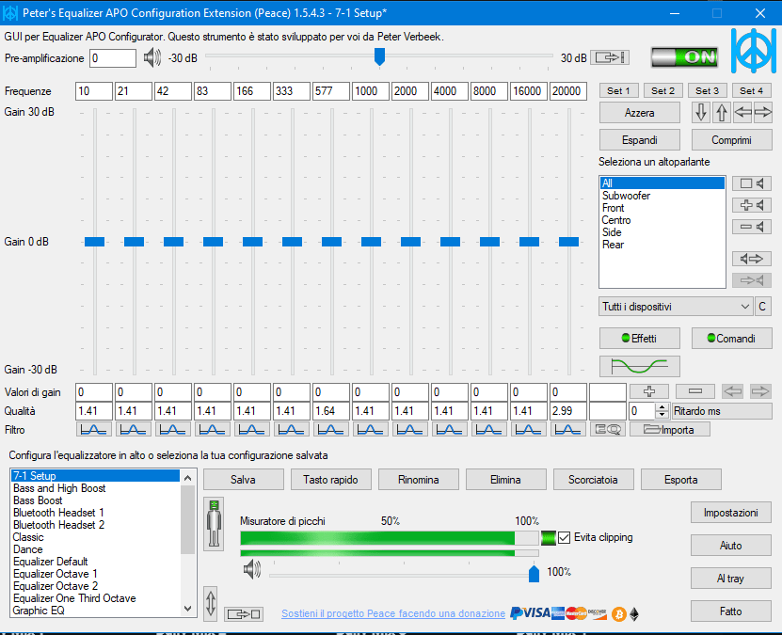The image size is (782, 635).
Task: Open the Sostieni il progetto Peace donation link
Action: point(393,613)
